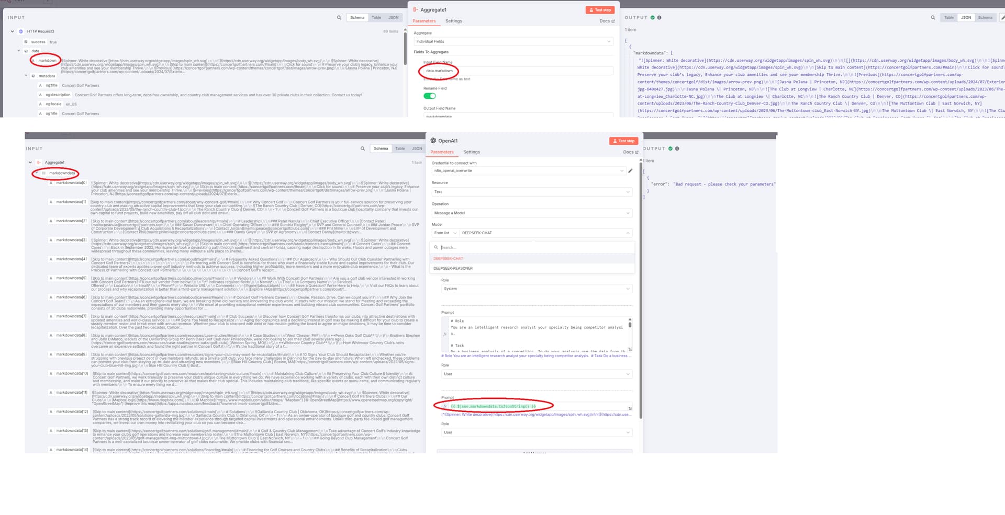Click the model Search field
1005x515 pixels.
pyautogui.click(x=532, y=247)
